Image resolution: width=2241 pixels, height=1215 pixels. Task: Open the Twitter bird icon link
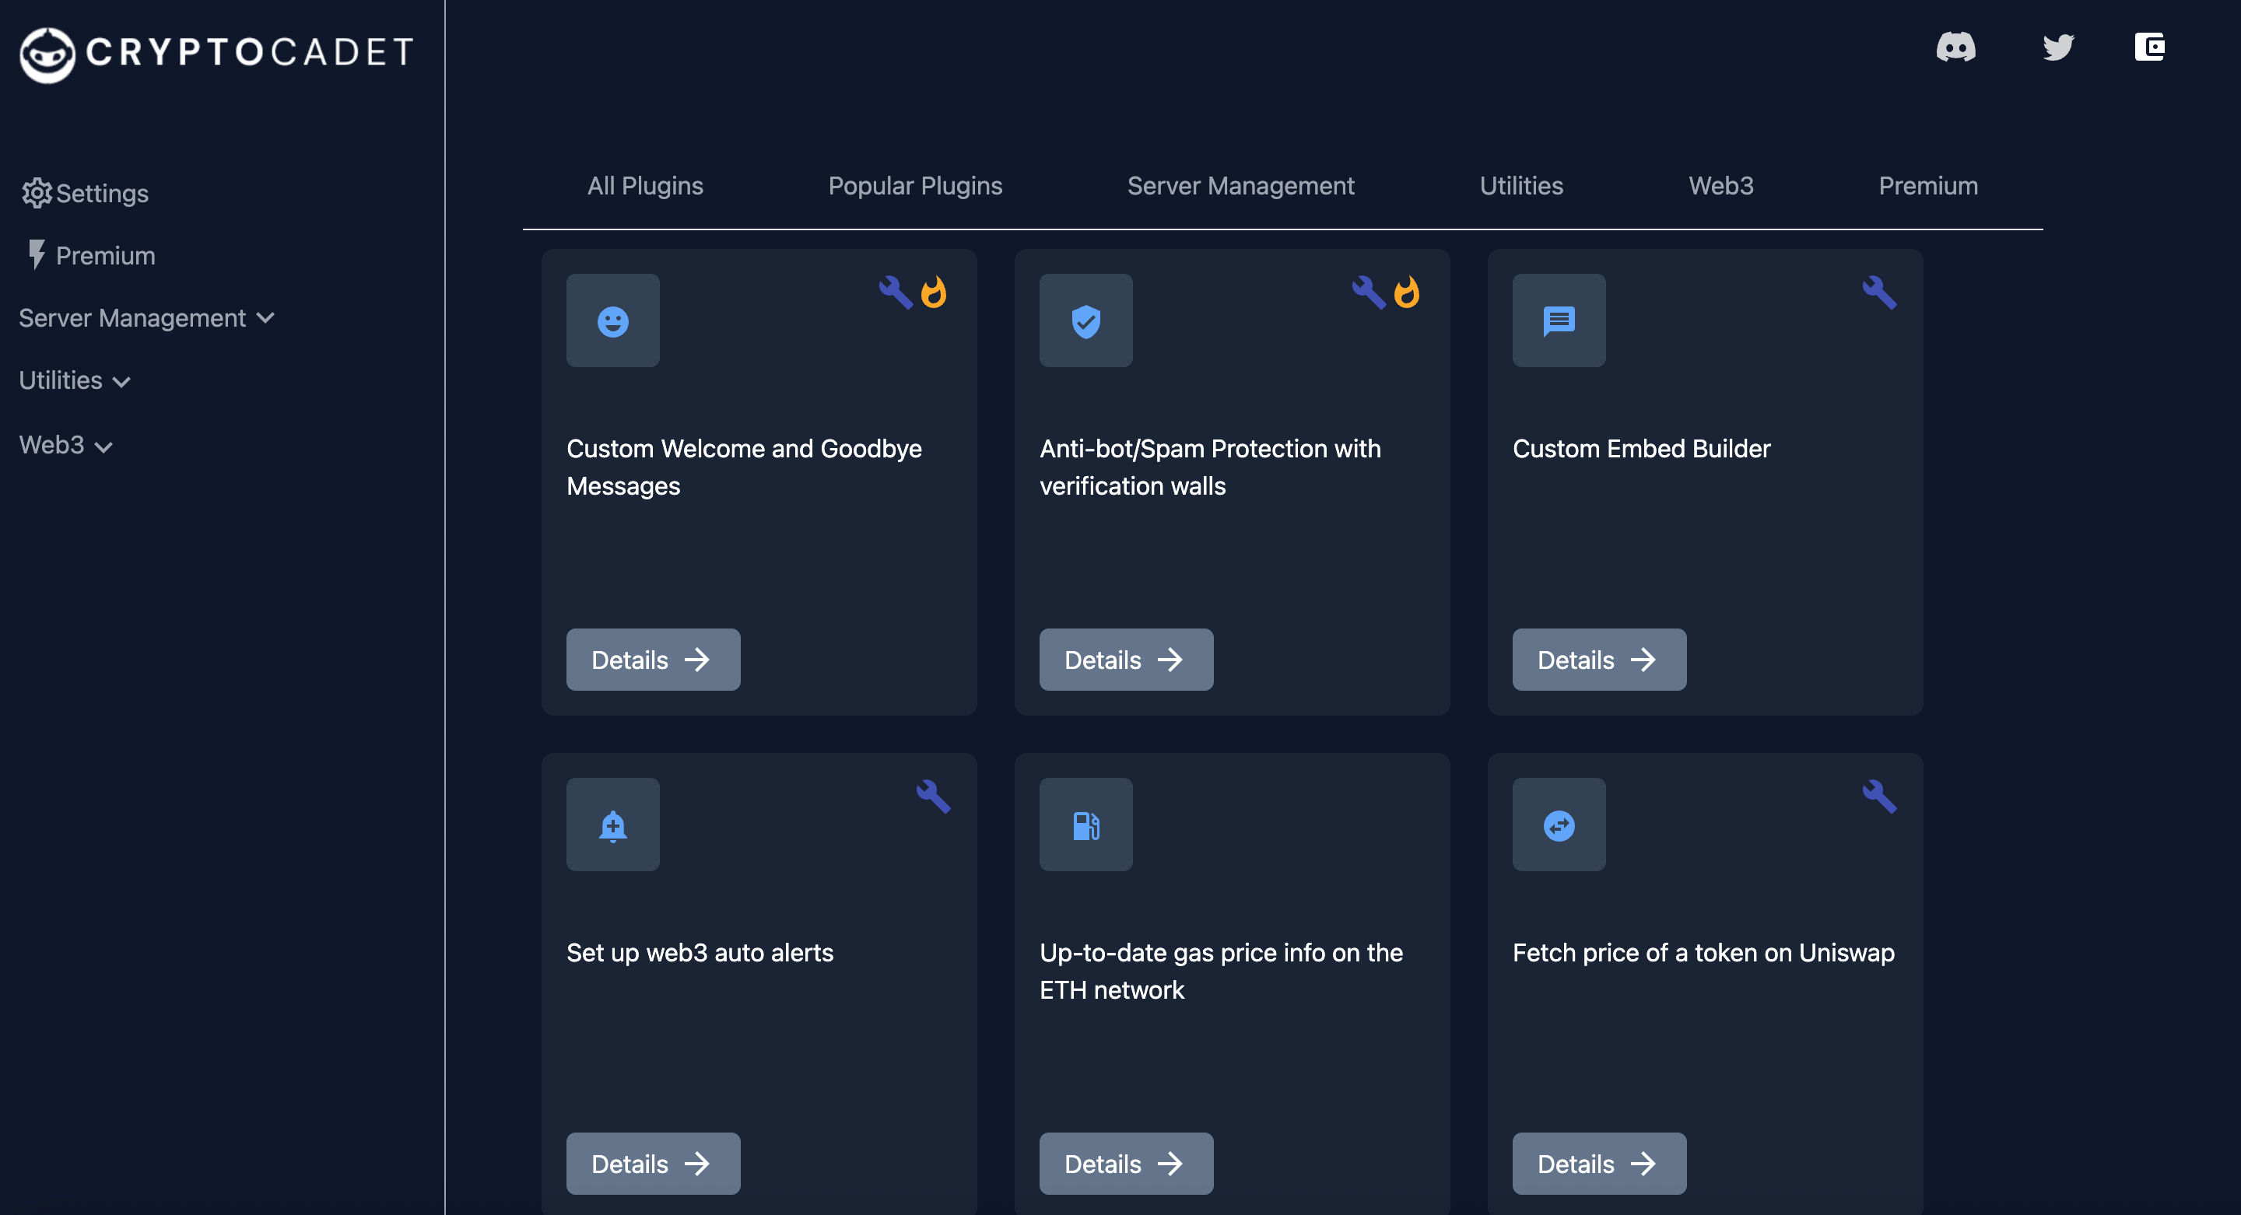[2057, 47]
